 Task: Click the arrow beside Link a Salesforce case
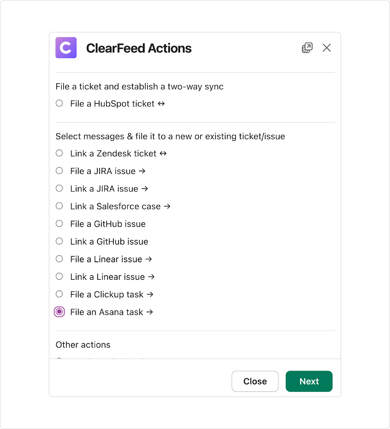click(167, 206)
